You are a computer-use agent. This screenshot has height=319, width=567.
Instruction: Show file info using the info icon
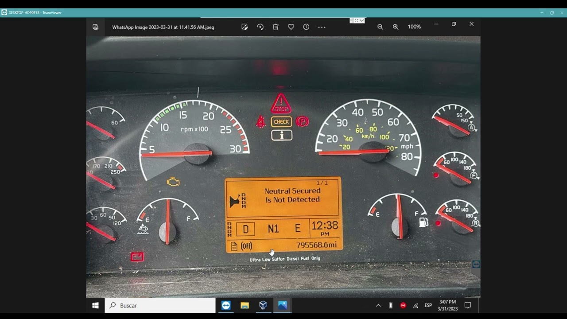[306, 27]
